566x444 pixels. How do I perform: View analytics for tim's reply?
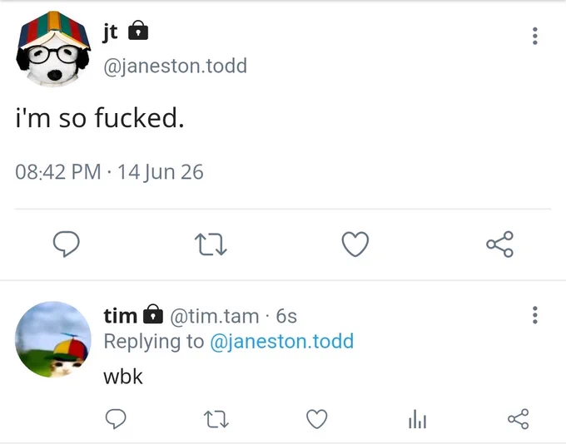[417, 419]
